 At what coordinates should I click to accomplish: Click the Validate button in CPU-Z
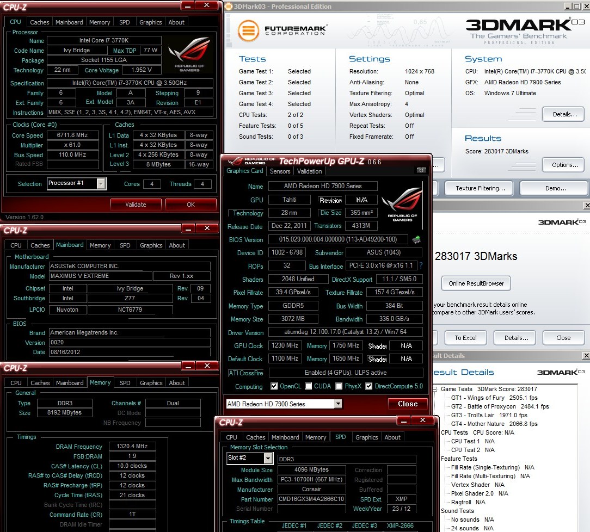pos(136,205)
